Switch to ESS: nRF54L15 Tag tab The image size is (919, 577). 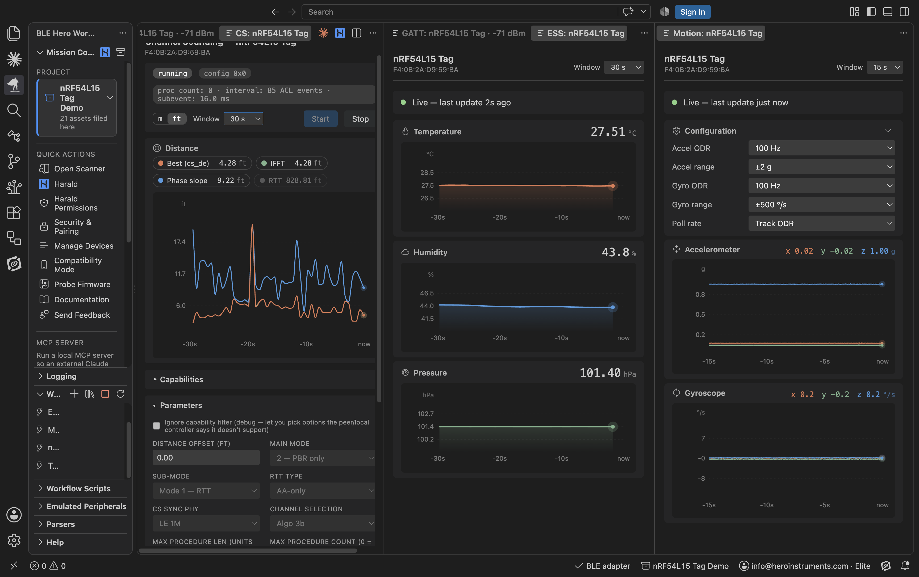[579, 33]
